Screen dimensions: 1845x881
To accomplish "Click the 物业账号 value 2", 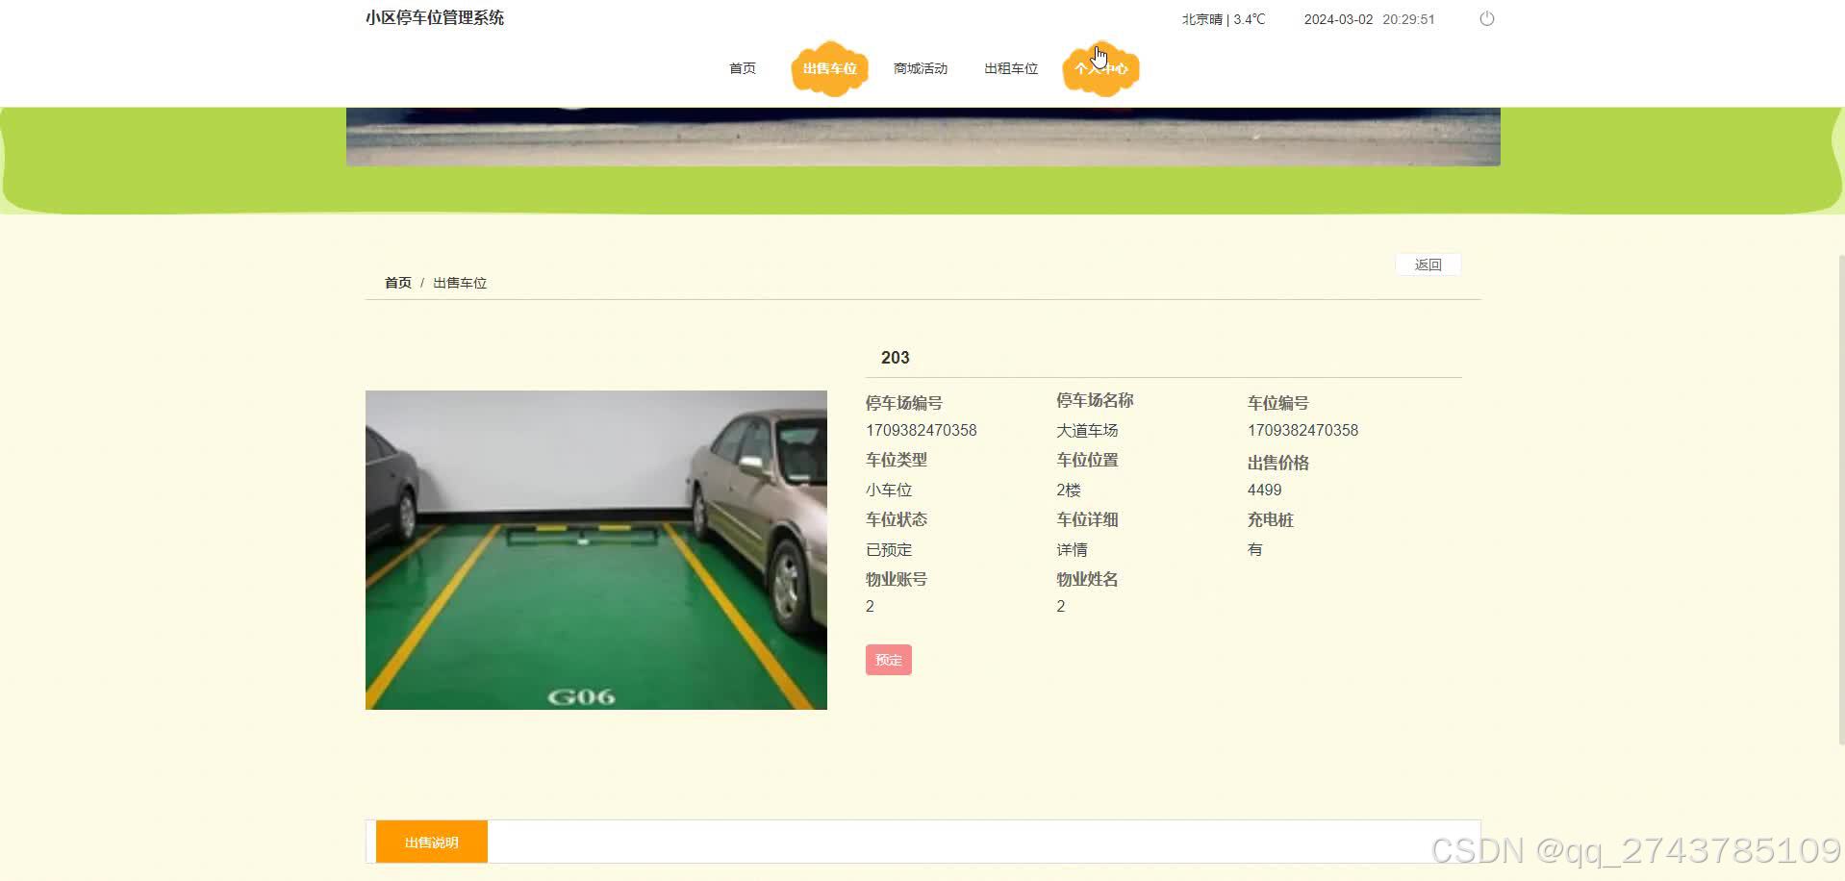I will (x=870, y=607).
